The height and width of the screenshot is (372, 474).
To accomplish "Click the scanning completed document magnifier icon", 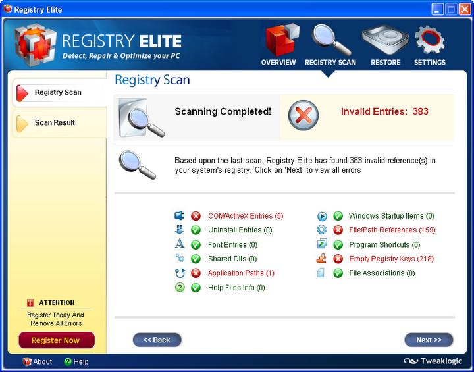I will [142, 117].
